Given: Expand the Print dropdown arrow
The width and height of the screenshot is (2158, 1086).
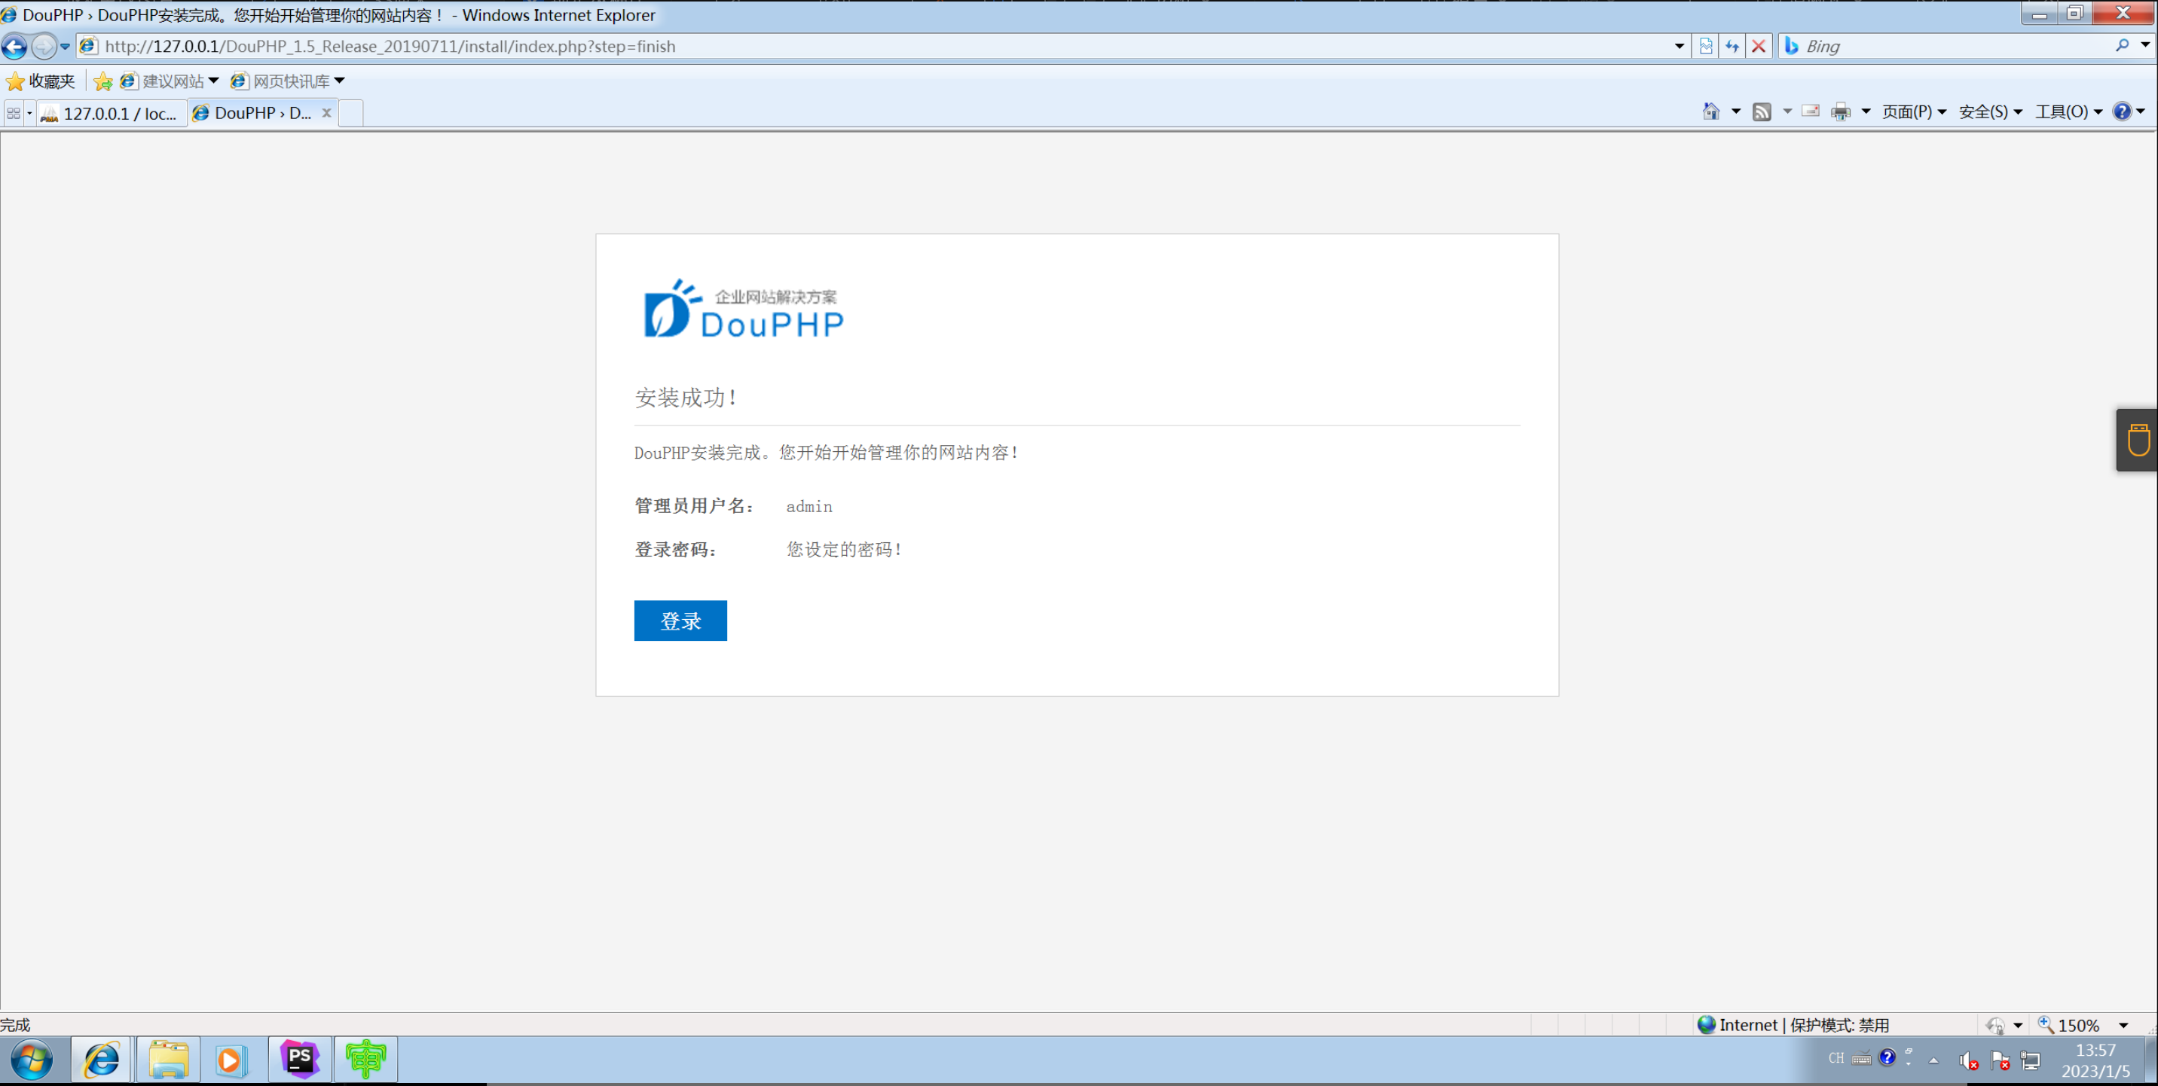Looking at the screenshot, I should [x=1866, y=111].
